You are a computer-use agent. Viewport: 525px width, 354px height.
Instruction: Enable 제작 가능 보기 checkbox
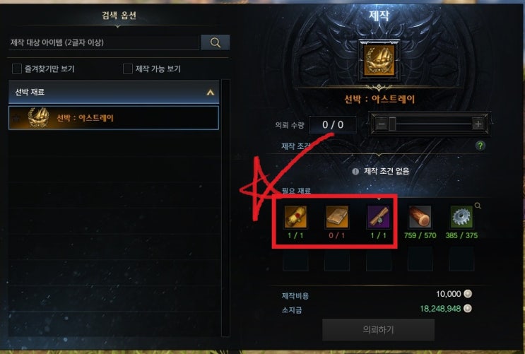128,69
